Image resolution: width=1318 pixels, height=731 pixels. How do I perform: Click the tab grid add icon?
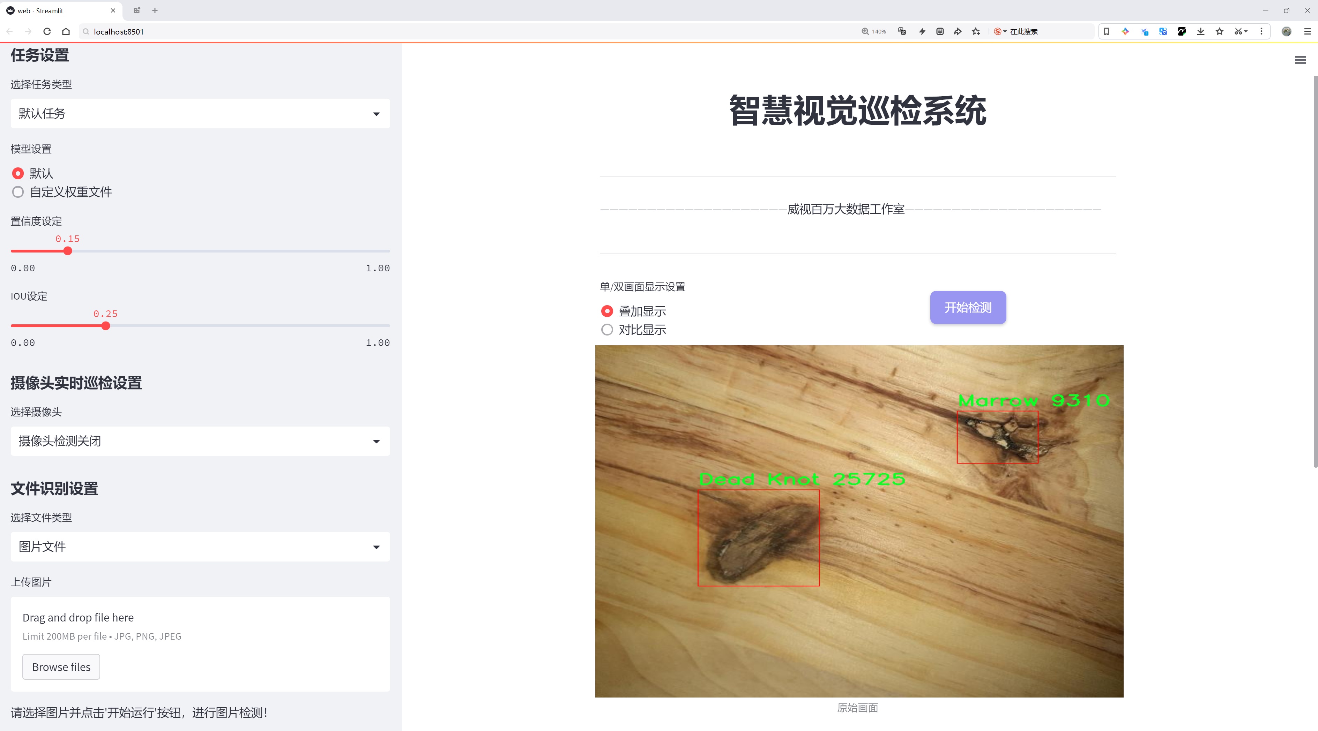(136, 10)
